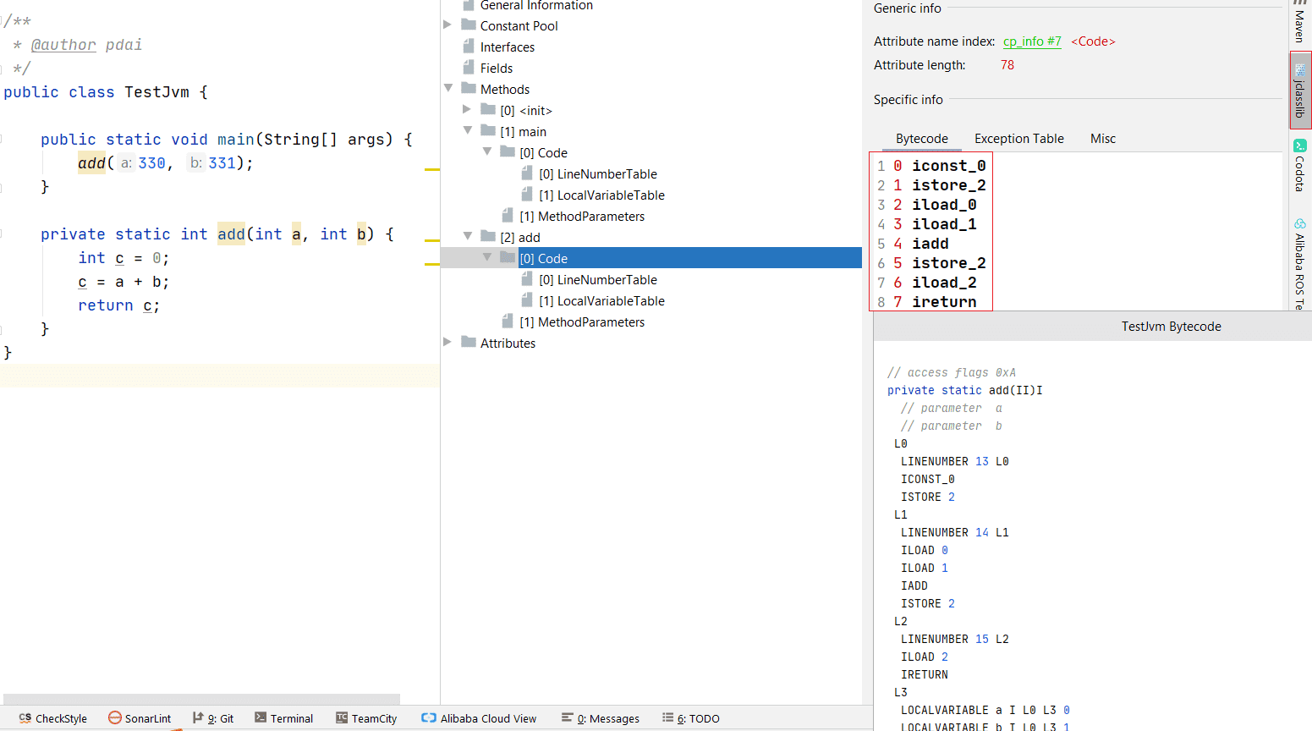Open Alibaba Cloud View icon
The image size is (1312, 731).
(429, 718)
